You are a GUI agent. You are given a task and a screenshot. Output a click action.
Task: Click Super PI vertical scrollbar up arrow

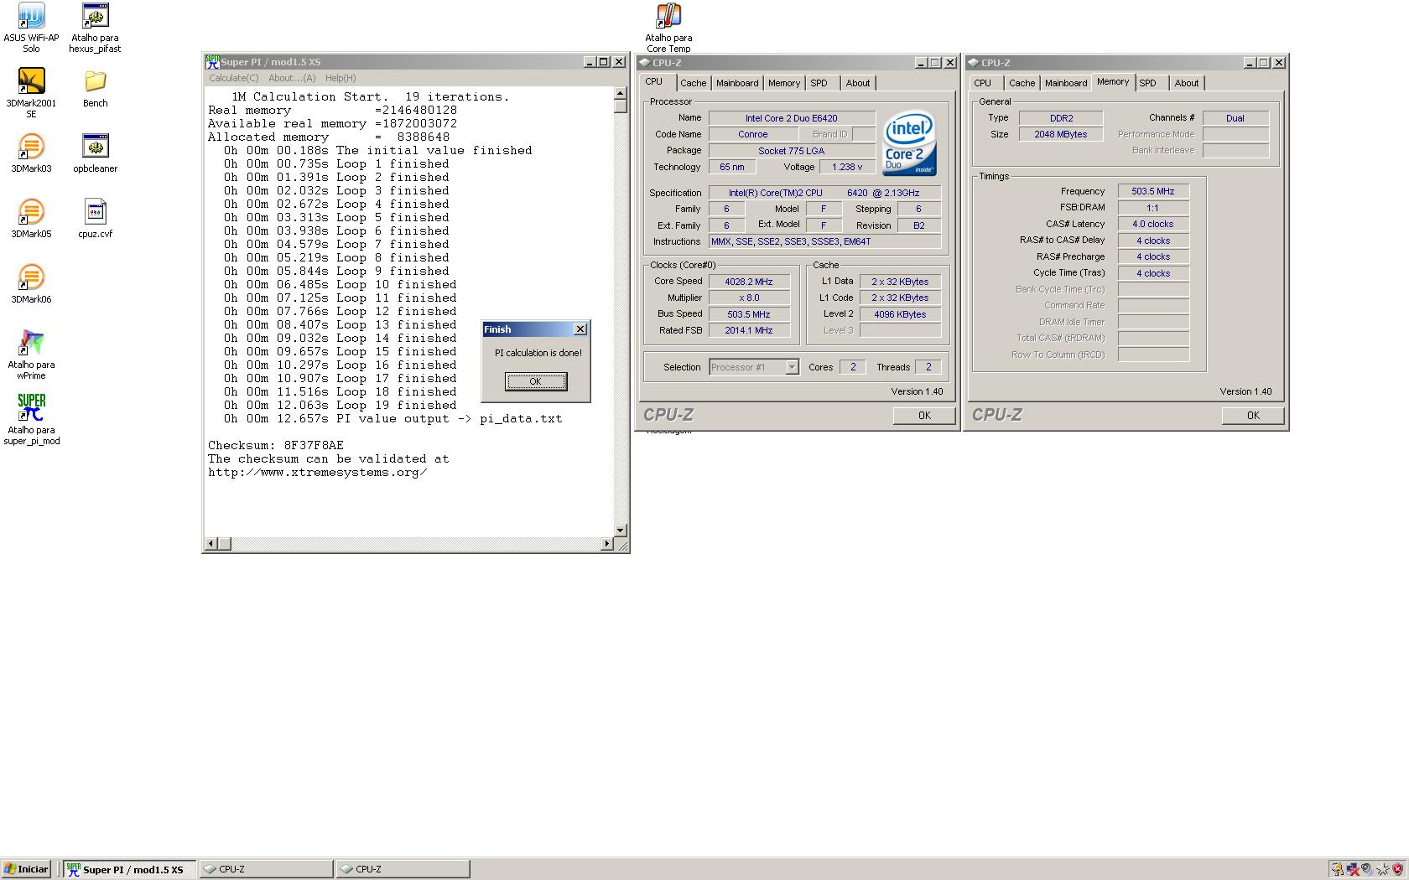click(621, 93)
